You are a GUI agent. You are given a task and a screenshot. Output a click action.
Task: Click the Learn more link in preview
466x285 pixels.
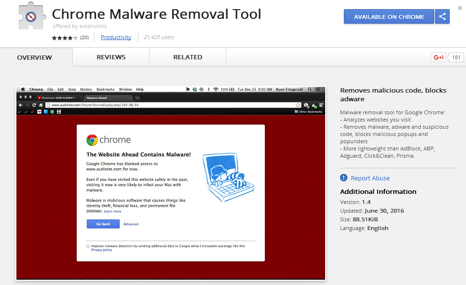click(x=112, y=211)
